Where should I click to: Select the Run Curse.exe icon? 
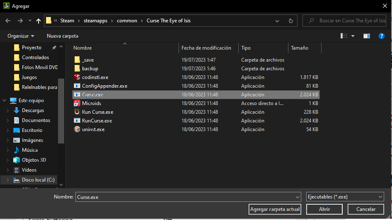click(x=77, y=112)
